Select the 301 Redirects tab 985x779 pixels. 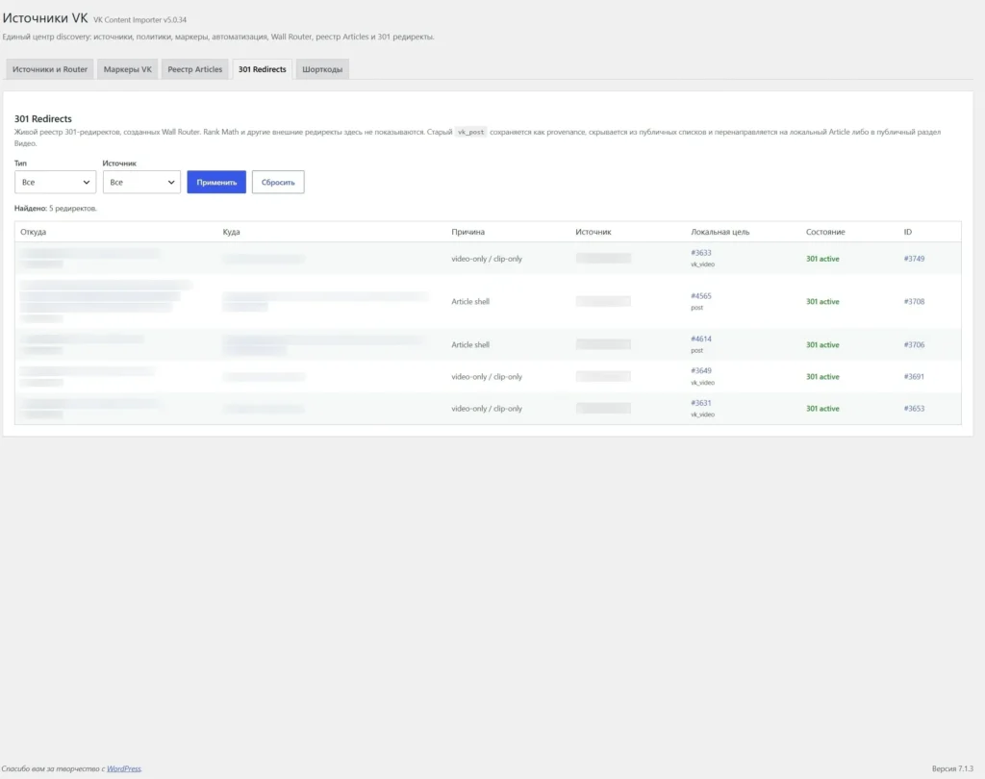tap(262, 69)
